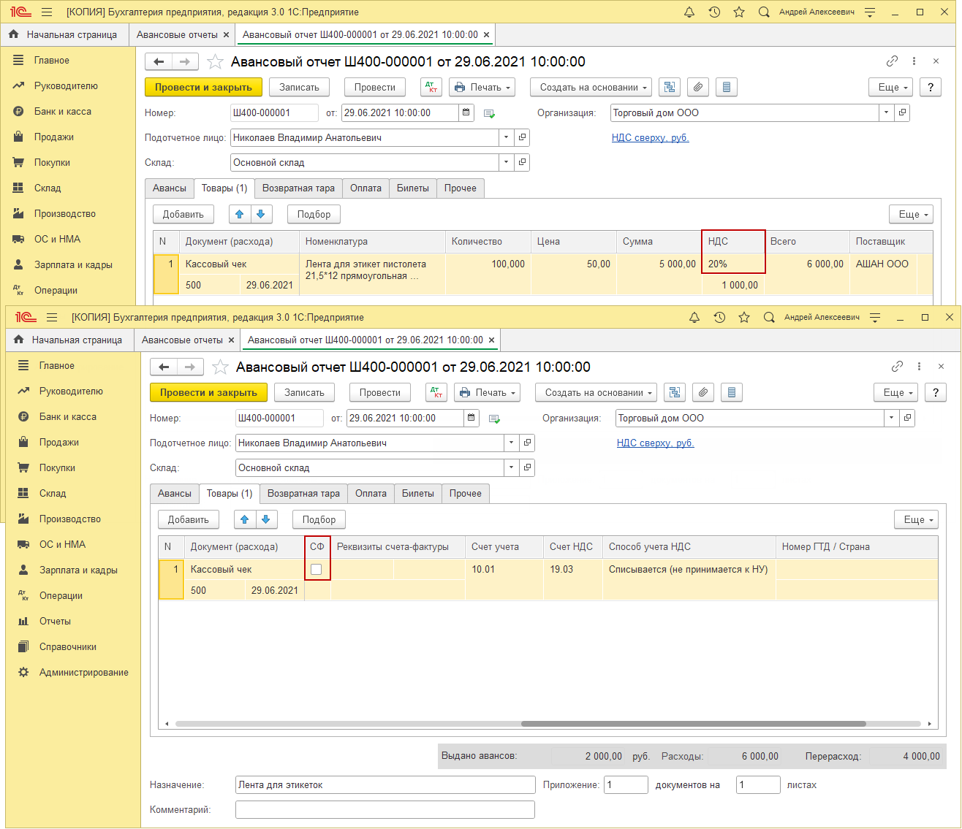Copy link icon in lower window header
The image size is (962, 829).
(x=898, y=367)
